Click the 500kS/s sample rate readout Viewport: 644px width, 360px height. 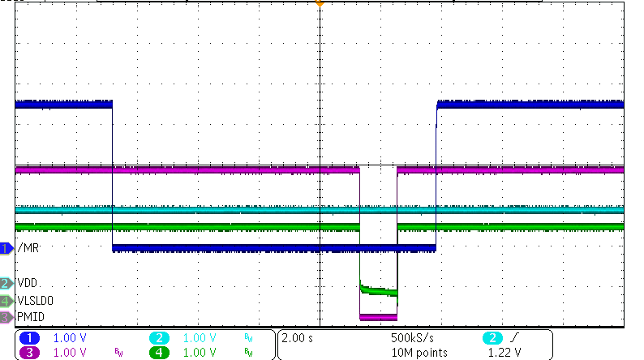(414, 337)
